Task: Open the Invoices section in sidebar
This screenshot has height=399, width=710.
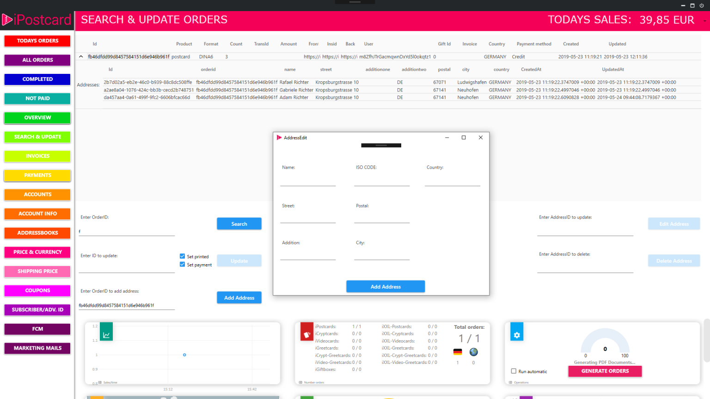Action: [37, 156]
